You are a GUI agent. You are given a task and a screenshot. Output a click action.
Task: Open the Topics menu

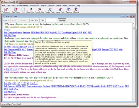pyautogui.click(x=43, y=6)
